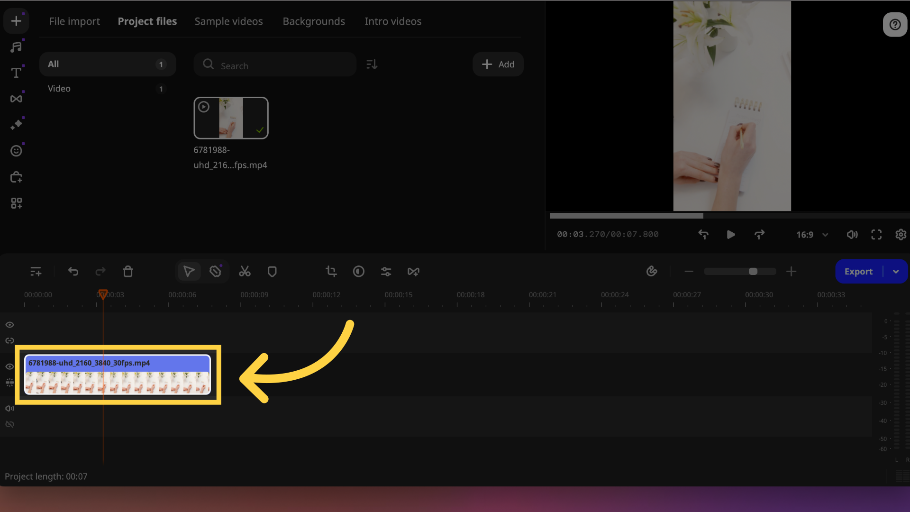This screenshot has width=910, height=512.
Task: Toggle the audio track mute icon
Action: [9, 408]
